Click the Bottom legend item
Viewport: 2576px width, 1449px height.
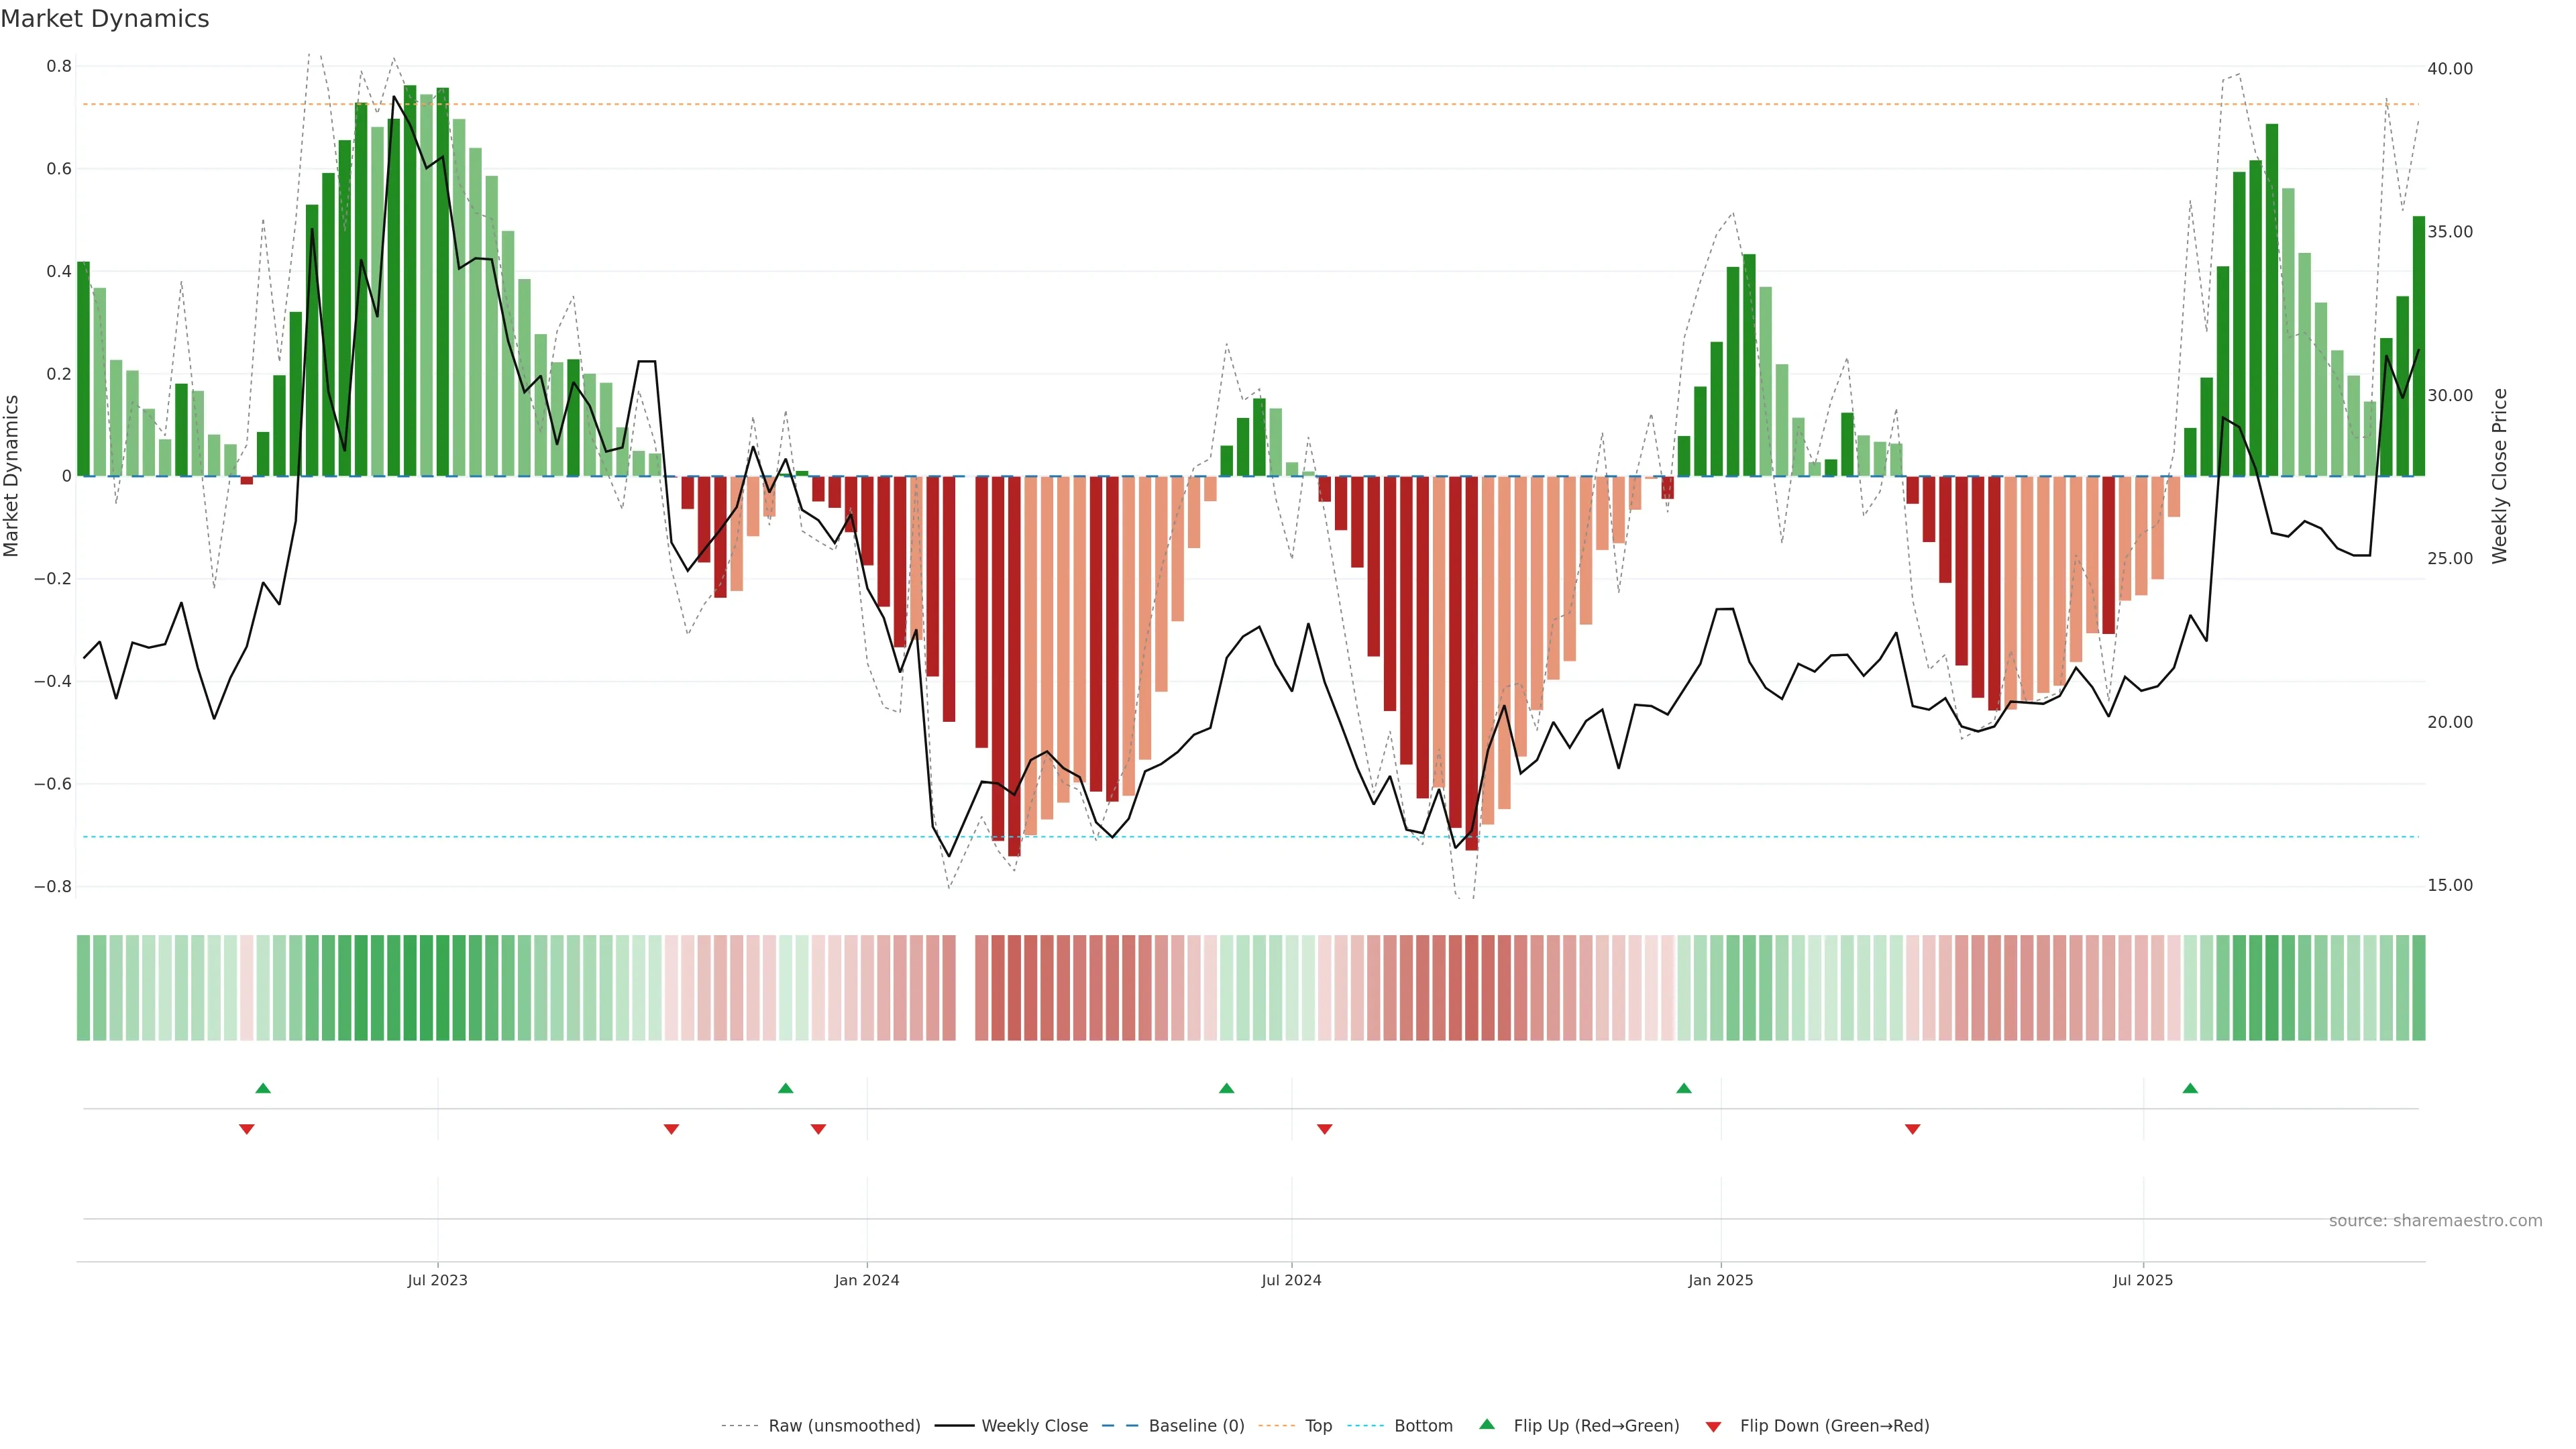(1423, 1426)
